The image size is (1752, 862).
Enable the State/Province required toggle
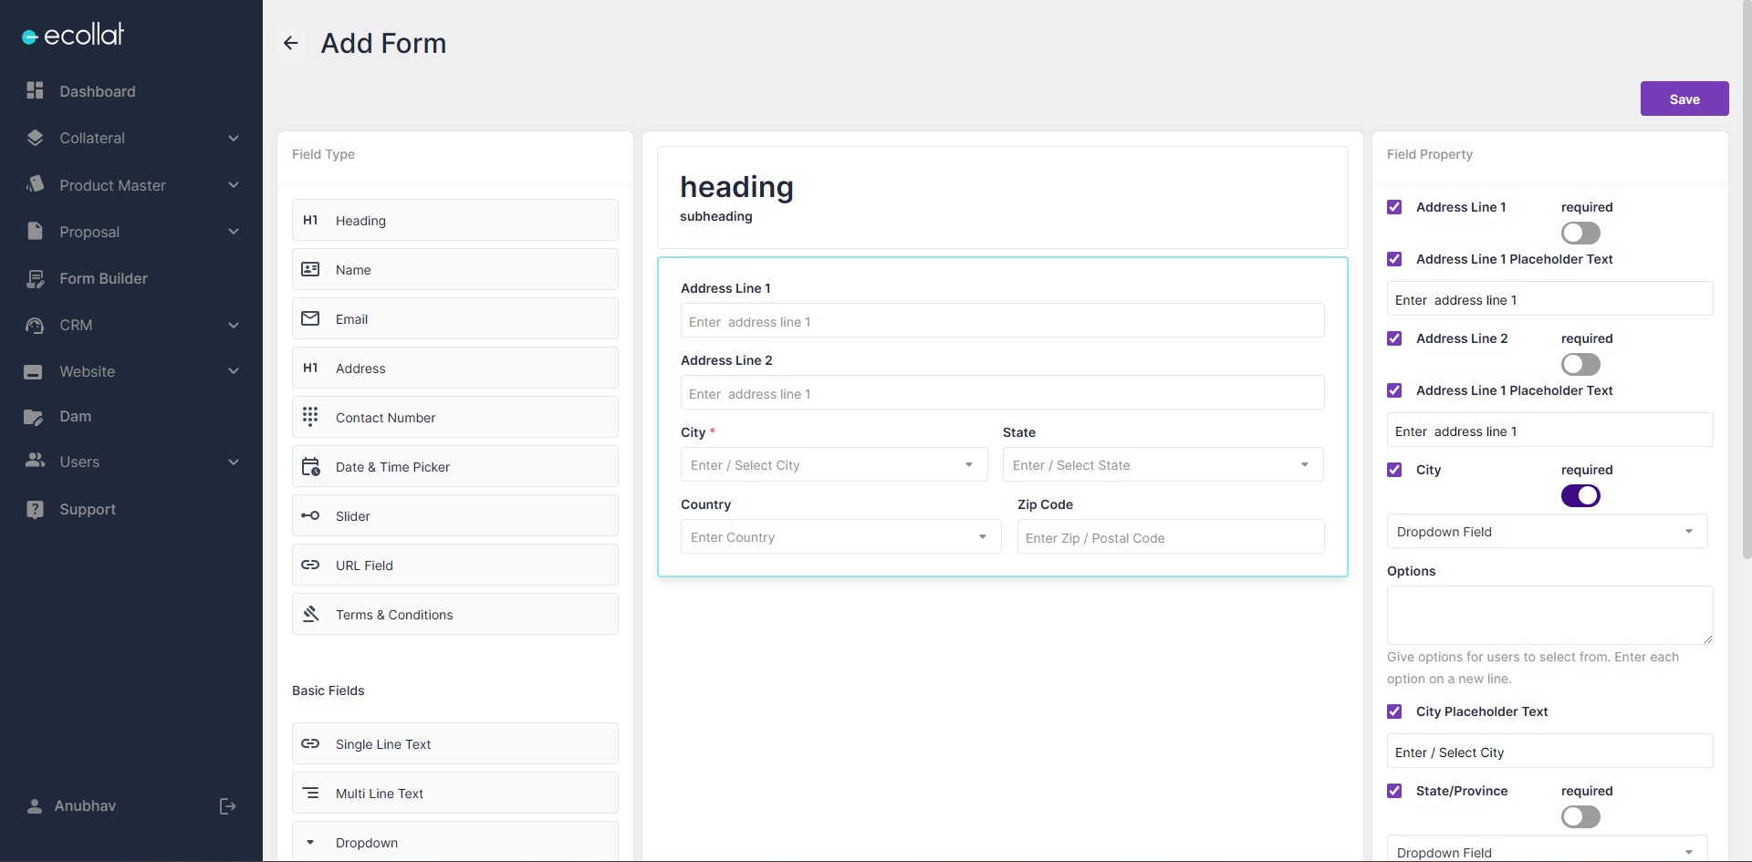(1580, 816)
